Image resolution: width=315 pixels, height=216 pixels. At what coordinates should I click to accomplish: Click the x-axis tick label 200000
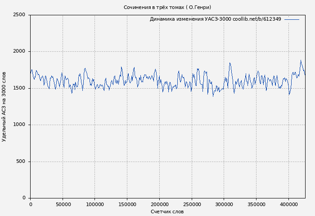click(159, 205)
